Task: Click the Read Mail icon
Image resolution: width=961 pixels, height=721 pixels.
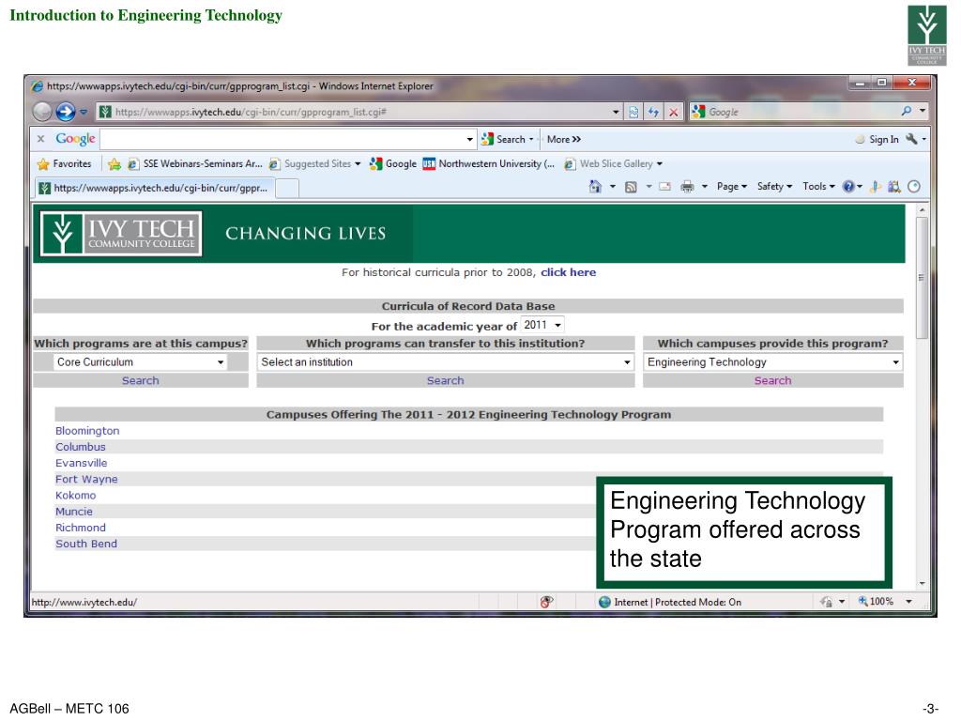Action: [664, 187]
